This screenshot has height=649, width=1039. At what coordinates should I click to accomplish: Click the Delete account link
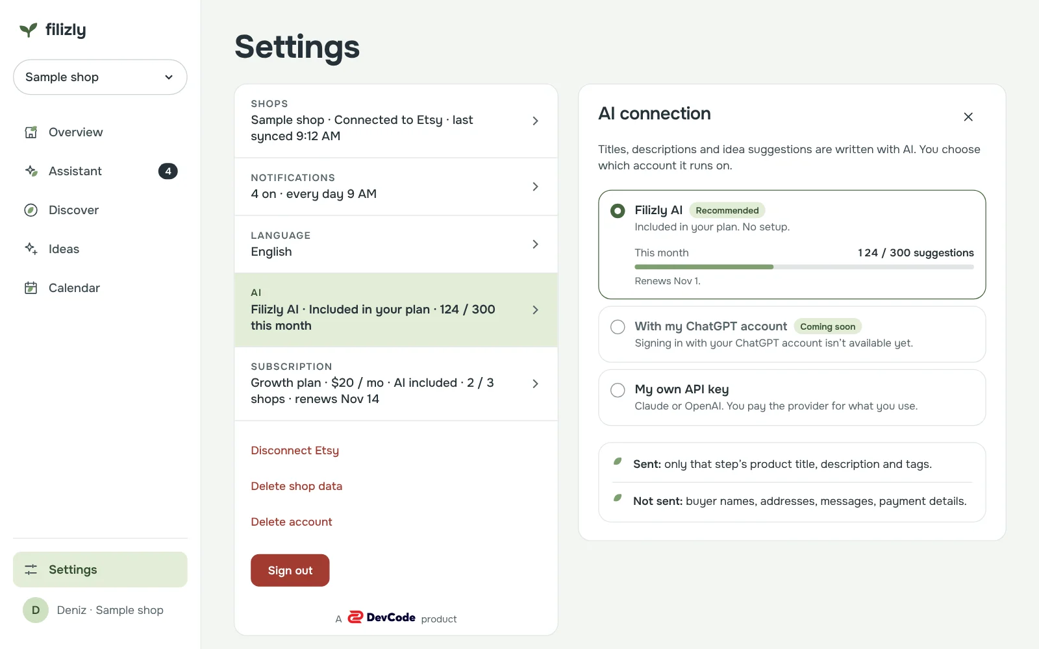(x=292, y=522)
